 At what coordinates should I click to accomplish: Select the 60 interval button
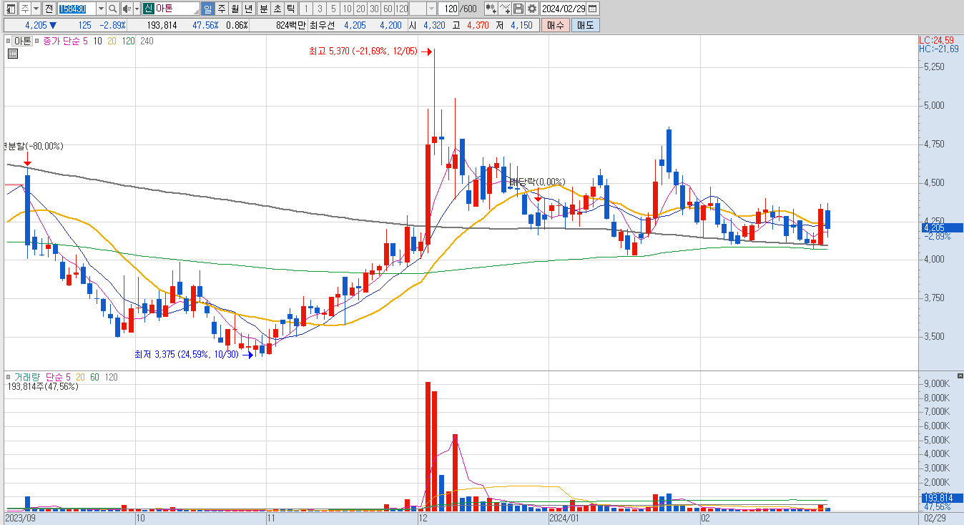[388, 9]
